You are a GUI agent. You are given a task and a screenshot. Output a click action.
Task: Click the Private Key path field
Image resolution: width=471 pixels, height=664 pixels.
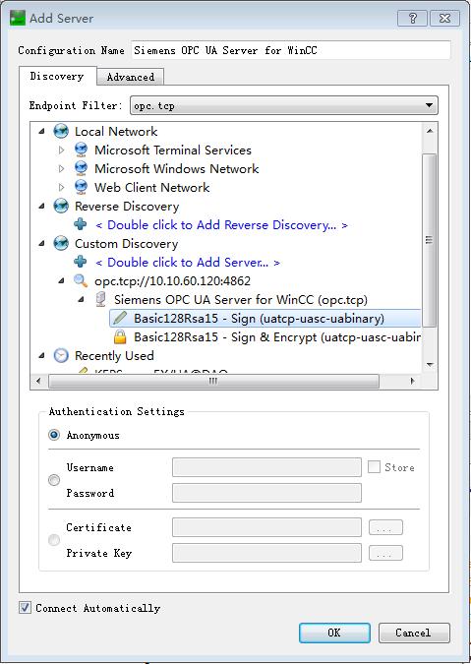click(x=266, y=553)
